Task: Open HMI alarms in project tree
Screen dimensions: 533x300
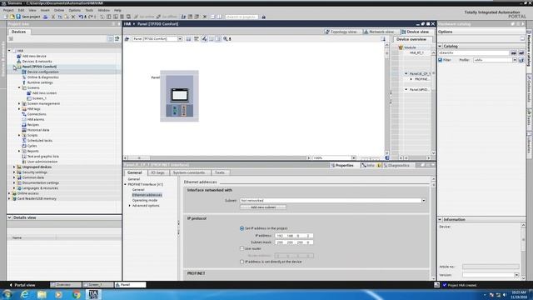Action: coord(36,119)
